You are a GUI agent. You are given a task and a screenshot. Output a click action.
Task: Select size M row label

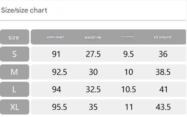click(x=14, y=72)
